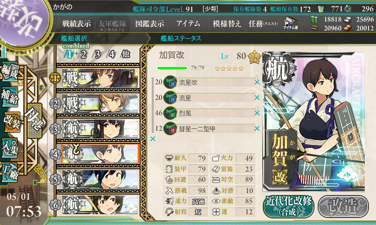Viewport: 376px width, 225px height.
Task: Remove all equipment with bottom X mark
Action: click(153, 139)
